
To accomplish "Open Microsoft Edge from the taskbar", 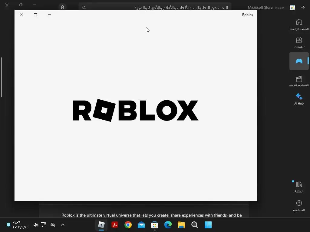I will click(x=168, y=225).
